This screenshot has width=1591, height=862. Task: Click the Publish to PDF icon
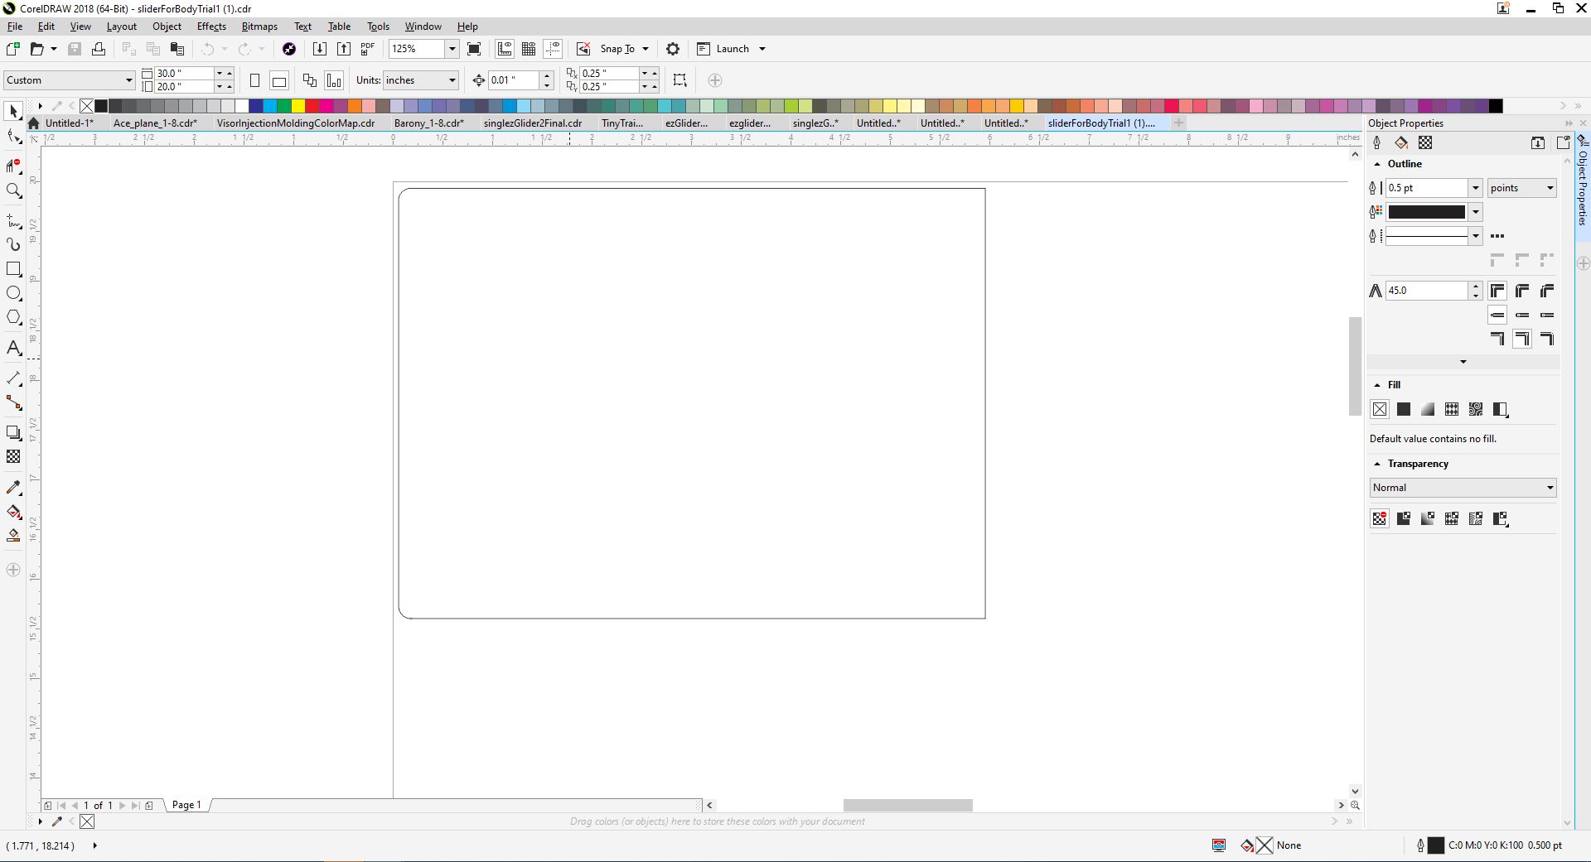pos(368,49)
